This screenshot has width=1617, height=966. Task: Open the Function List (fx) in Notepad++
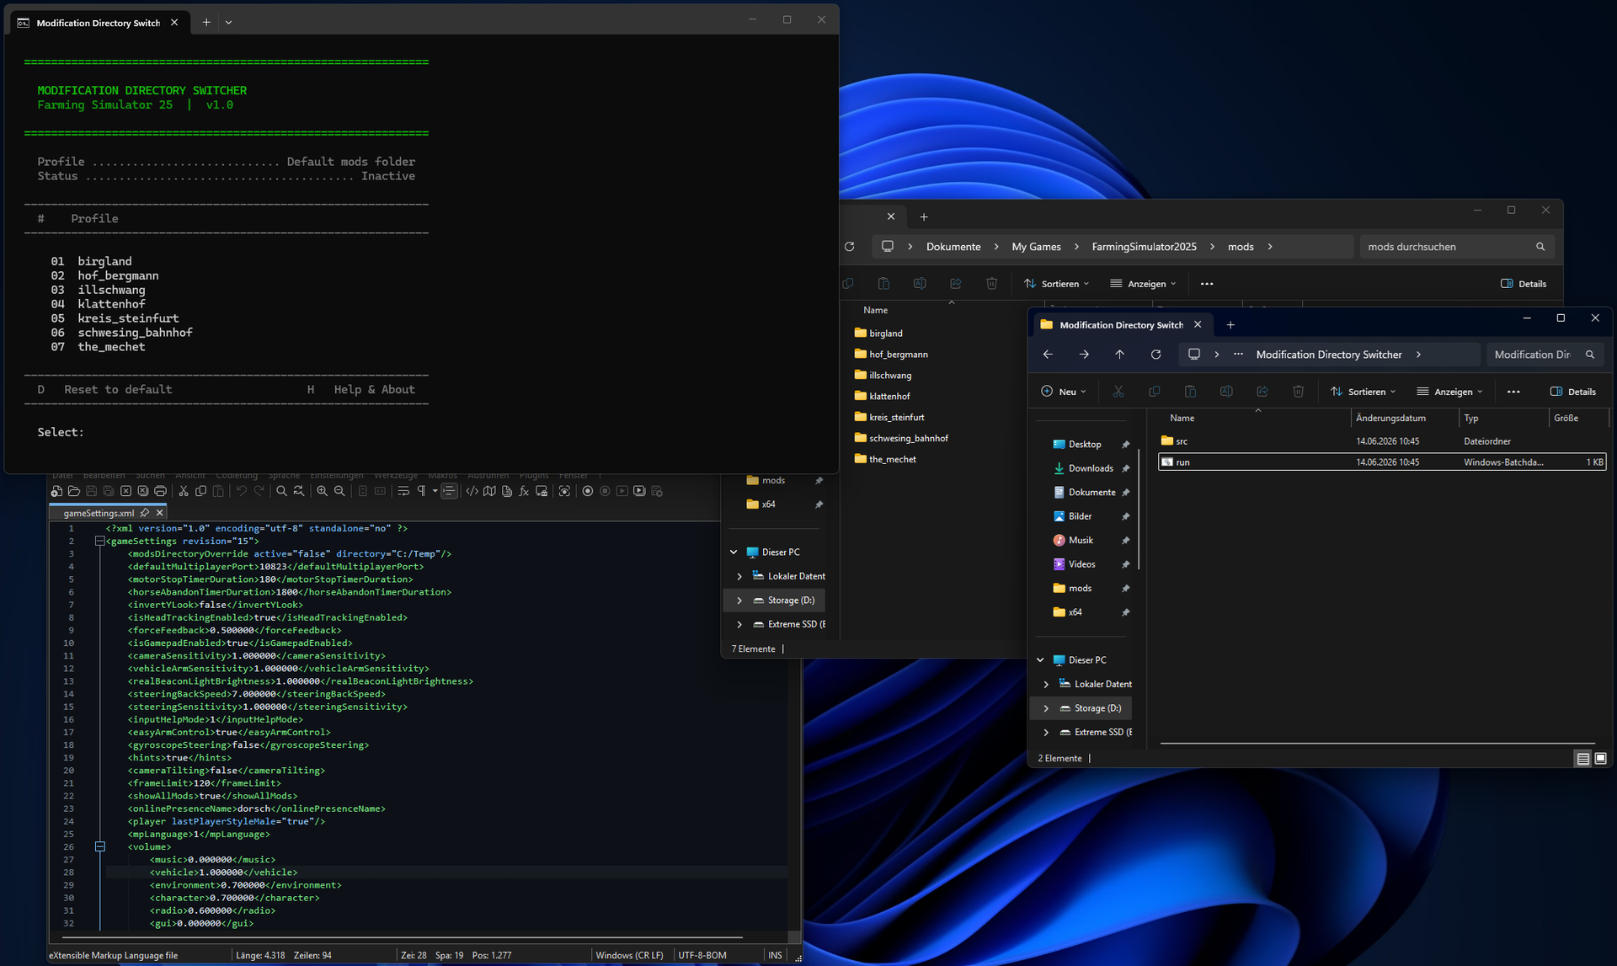pos(524,491)
